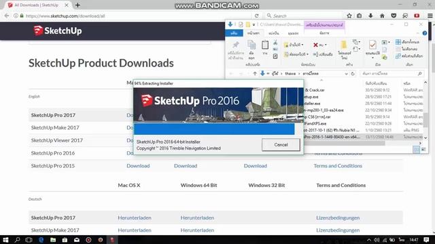Select the 'mp280-1_03-ea24.exe' file row
Viewport: 435px width, 244px height.
click(363, 110)
